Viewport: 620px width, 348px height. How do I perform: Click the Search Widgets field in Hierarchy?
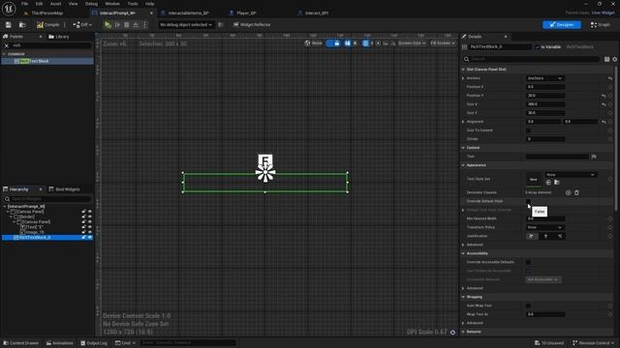click(47, 199)
